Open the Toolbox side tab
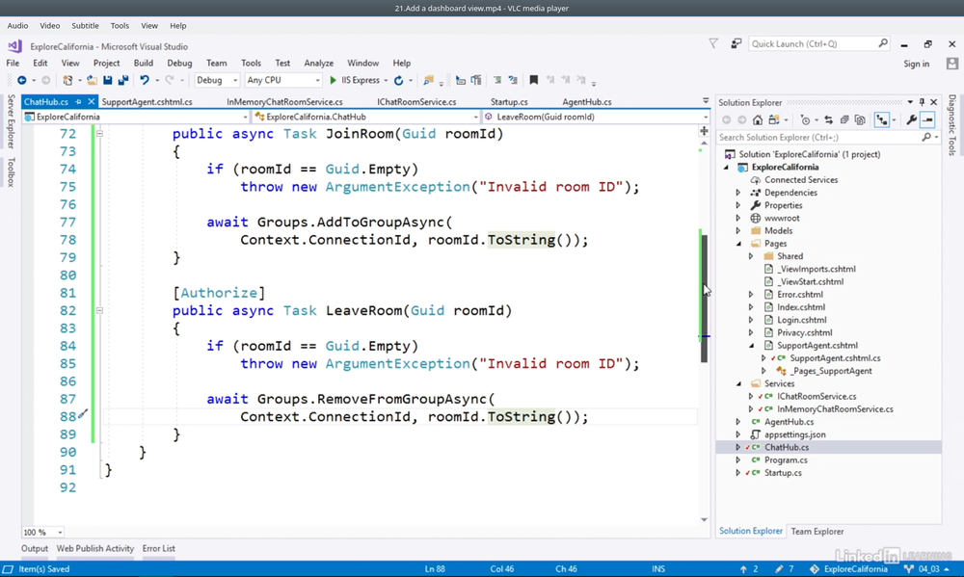 point(11,171)
